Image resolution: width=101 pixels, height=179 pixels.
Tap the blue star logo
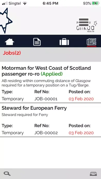click(6, 21)
